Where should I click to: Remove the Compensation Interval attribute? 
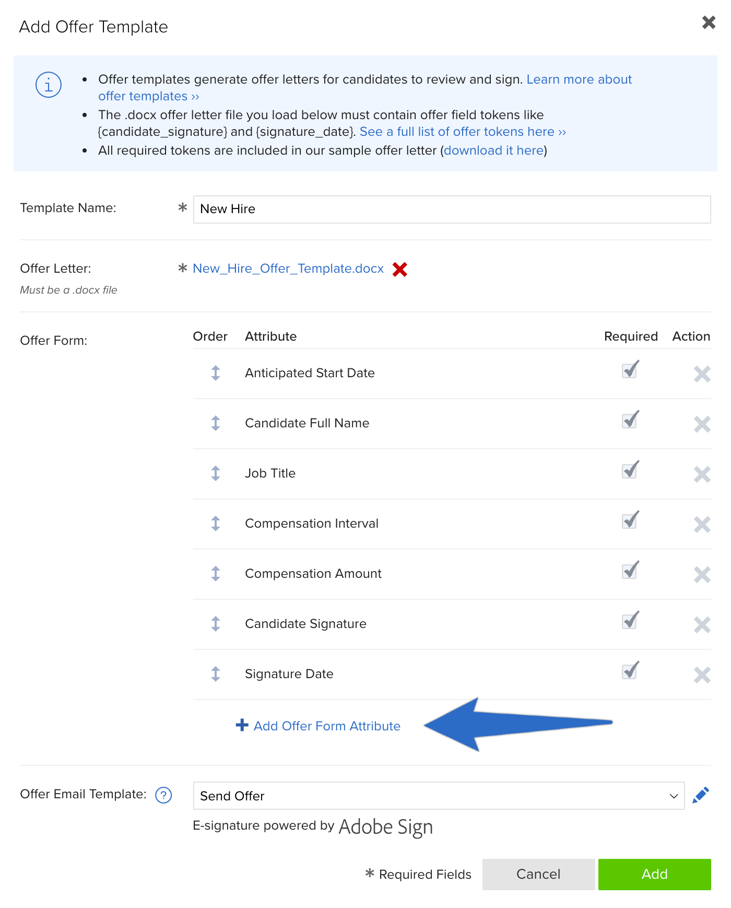702,525
